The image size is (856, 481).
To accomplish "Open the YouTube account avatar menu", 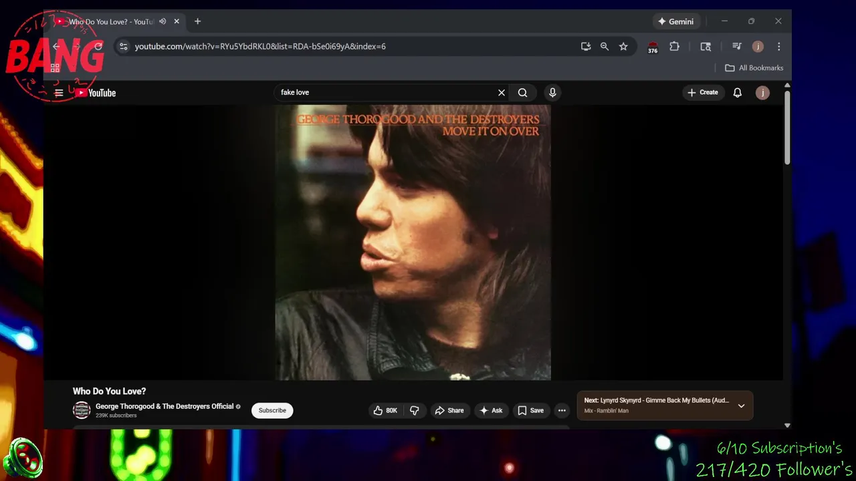I will (762, 93).
